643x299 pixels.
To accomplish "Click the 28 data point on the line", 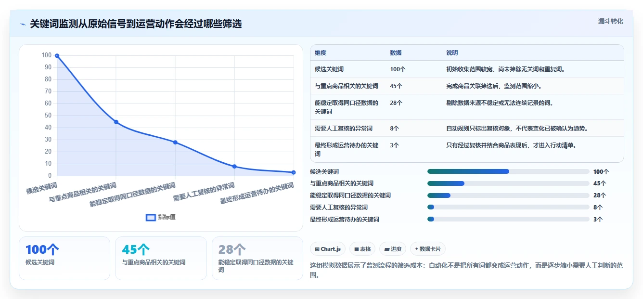I will point(175,142).
